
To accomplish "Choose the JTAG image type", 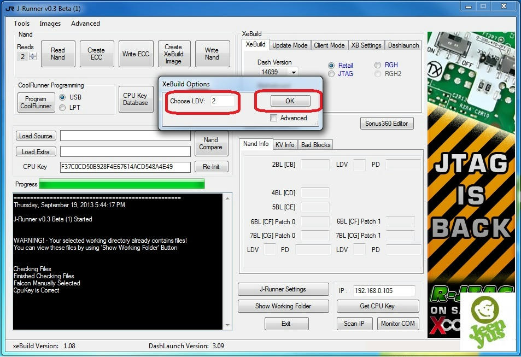I will (331, 74).
